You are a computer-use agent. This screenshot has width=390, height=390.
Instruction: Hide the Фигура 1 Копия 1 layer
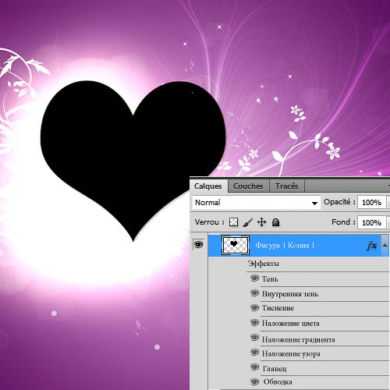tap(199, 245)
